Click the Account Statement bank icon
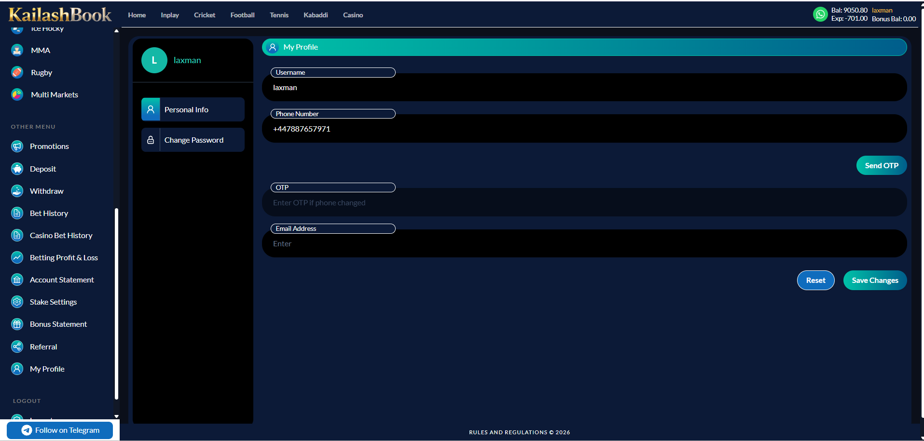 pos(17,280)
